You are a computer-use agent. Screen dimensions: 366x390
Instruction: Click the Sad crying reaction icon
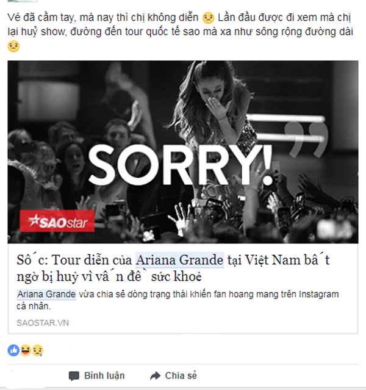pyautogui.click(x=38, y=350)
